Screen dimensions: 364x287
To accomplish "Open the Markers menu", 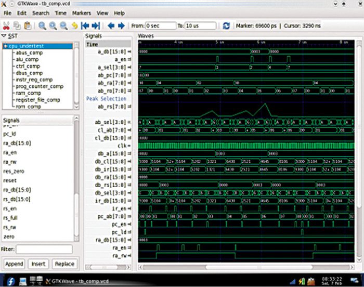I will pos(82,13).
